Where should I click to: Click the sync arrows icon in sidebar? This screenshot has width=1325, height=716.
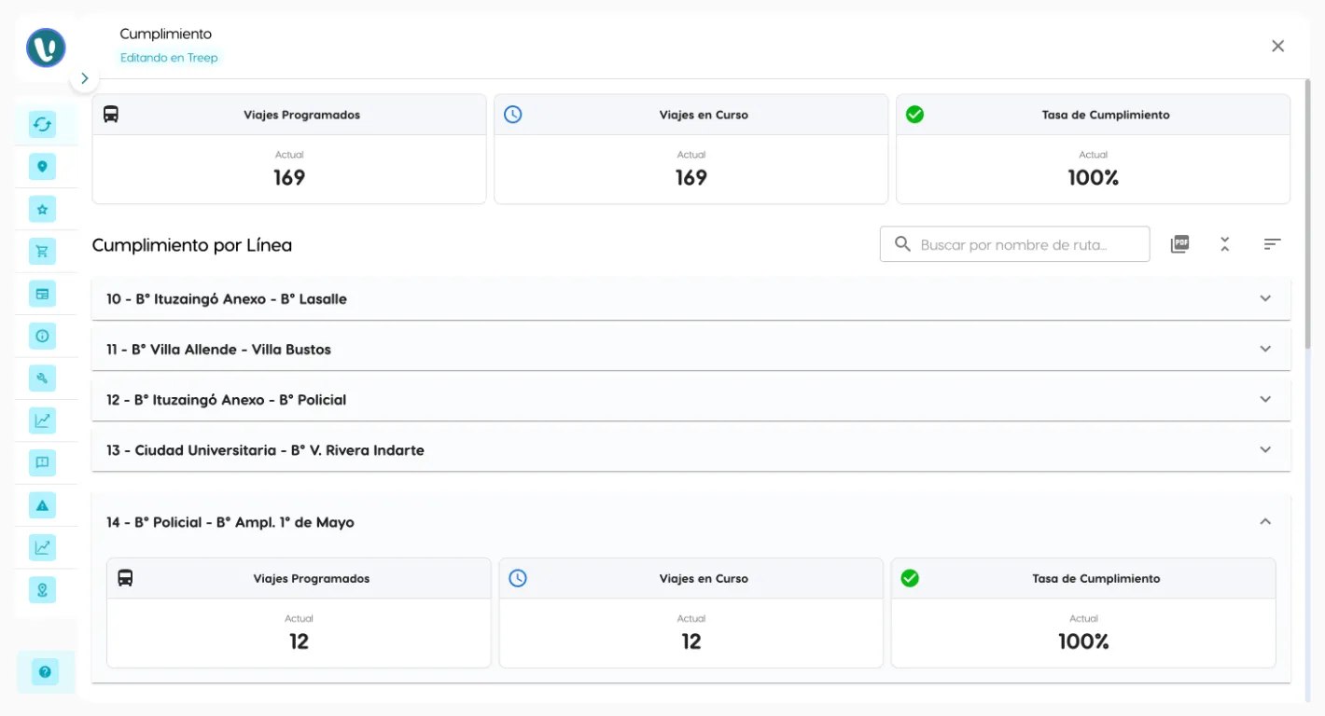click(x=42, y=124)
